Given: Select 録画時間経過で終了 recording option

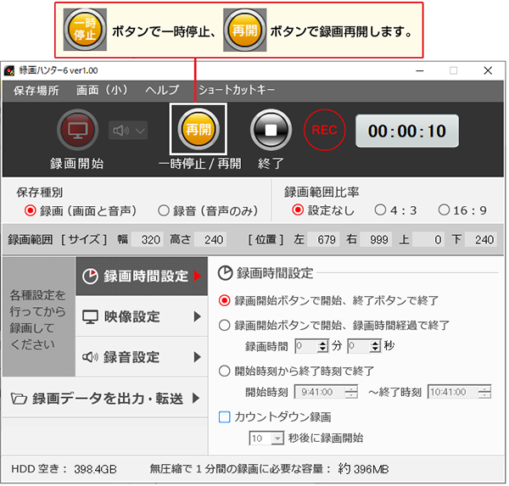Looking at the screenshot, I should (334, 326).
